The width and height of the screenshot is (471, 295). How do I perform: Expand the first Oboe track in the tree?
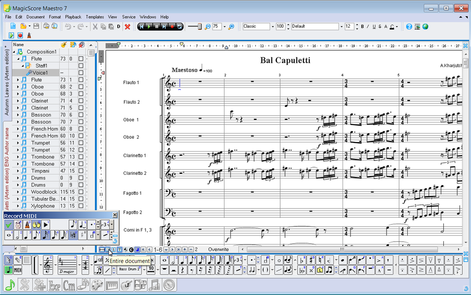click(18, 87)
